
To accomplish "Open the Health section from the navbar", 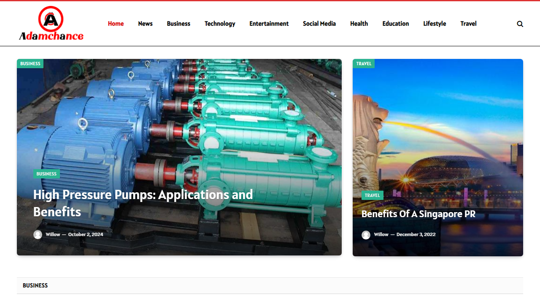I will coord(359,24).
